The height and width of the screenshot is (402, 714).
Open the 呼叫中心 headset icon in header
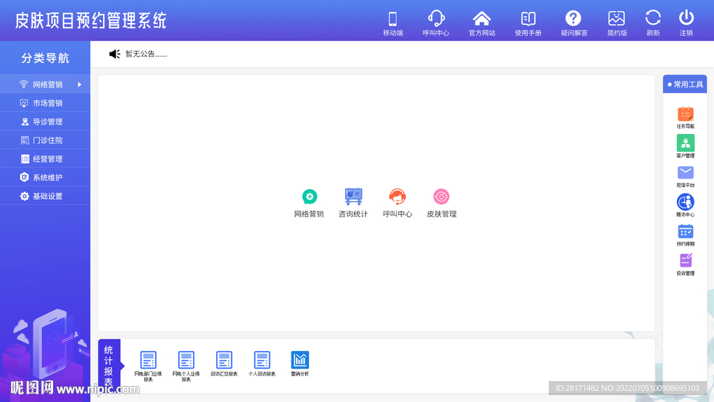coord(436,19)
